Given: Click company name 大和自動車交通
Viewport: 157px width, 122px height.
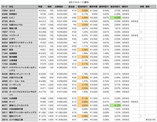Looking at the screenshot, I should tap(16, 109).
